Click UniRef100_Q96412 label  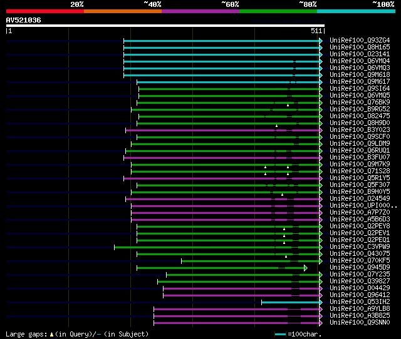(360, 295)
